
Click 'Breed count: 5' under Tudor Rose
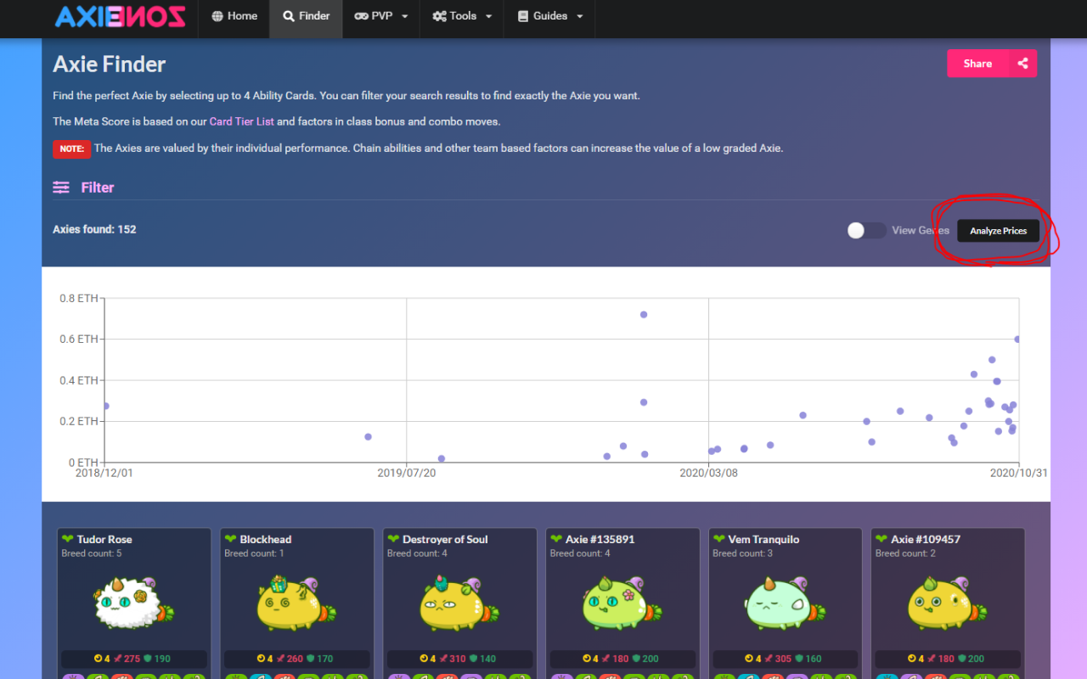[x=92, y=553]
